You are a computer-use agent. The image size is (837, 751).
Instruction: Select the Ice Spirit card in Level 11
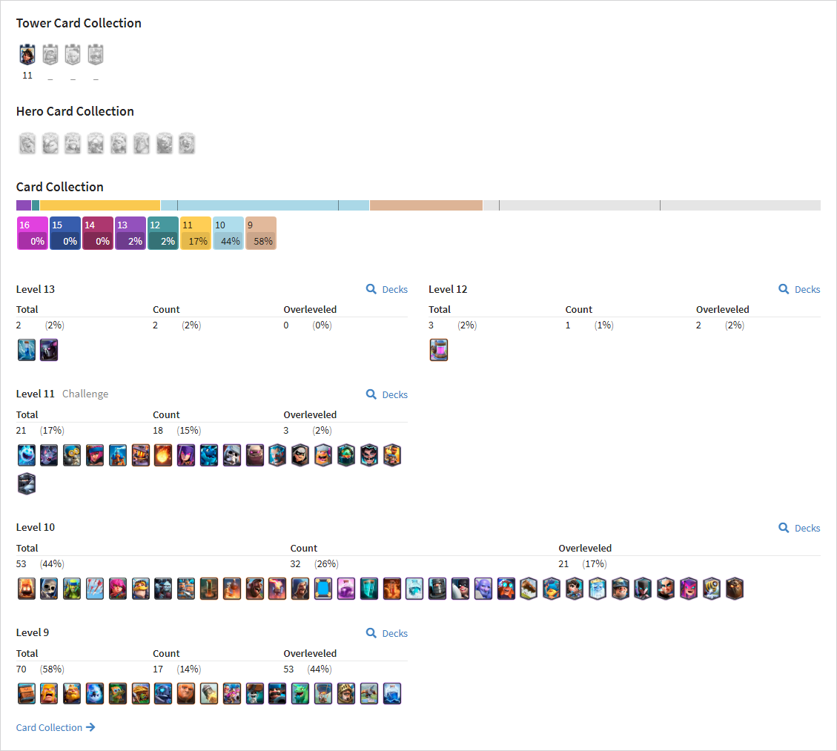point(26,456)
